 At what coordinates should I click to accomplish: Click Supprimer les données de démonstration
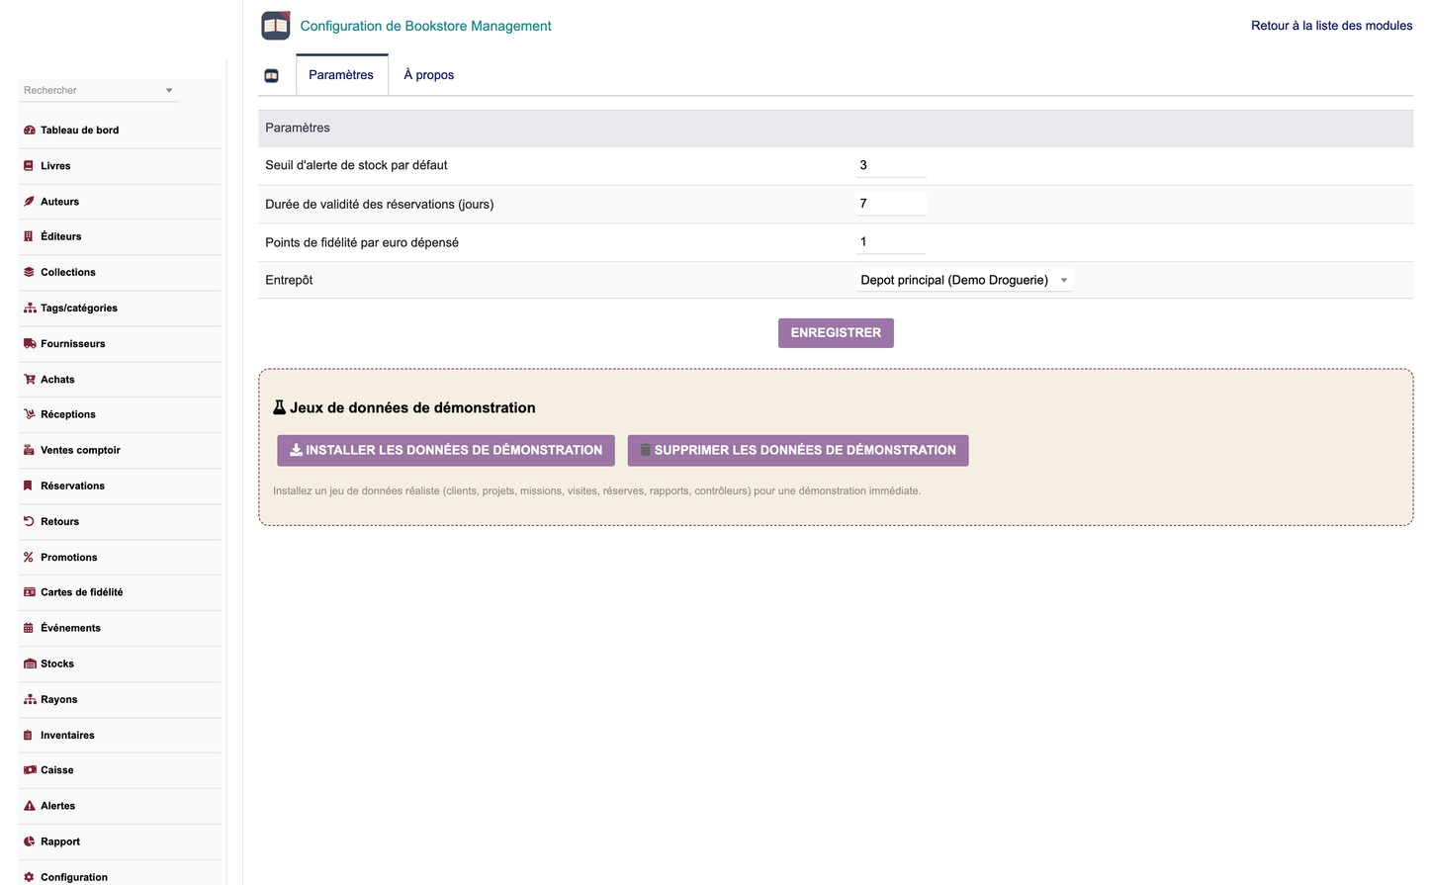pos(798,450)
